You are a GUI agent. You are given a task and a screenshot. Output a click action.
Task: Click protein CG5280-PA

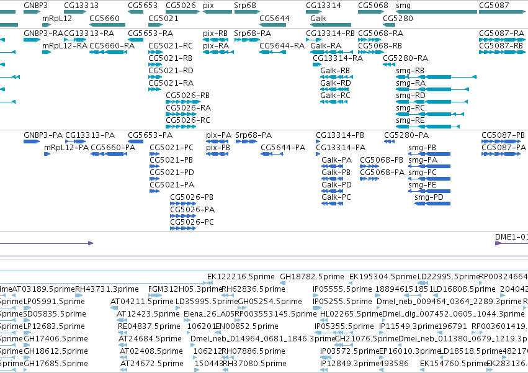(406, 135)
